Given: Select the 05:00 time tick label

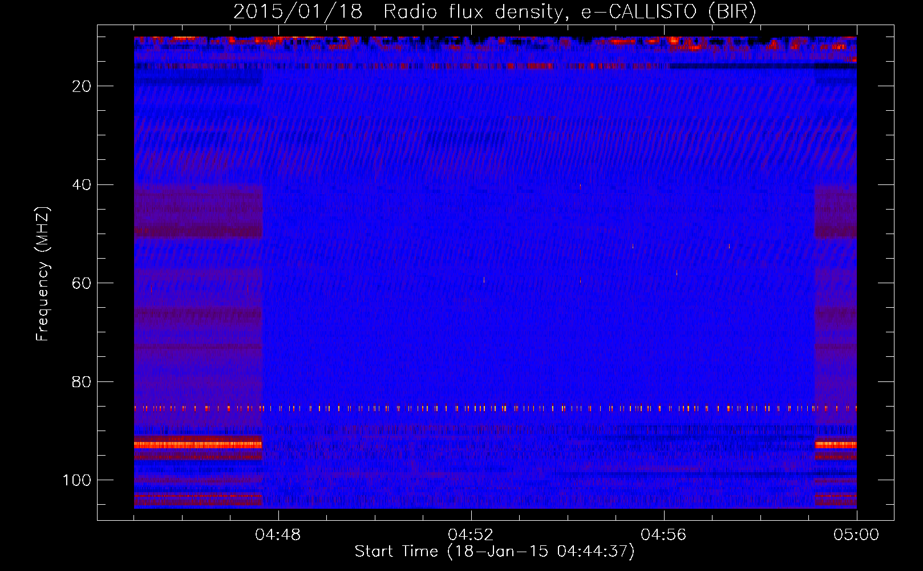Looking at the screenshot, I should pos(856,535).
